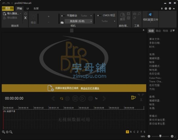
Task: Click the pin ribbon icon
Action: (162, 8)
